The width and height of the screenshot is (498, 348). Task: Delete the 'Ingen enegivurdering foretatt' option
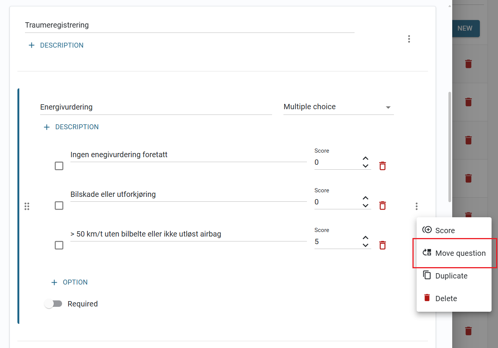(x=383, y=166)
